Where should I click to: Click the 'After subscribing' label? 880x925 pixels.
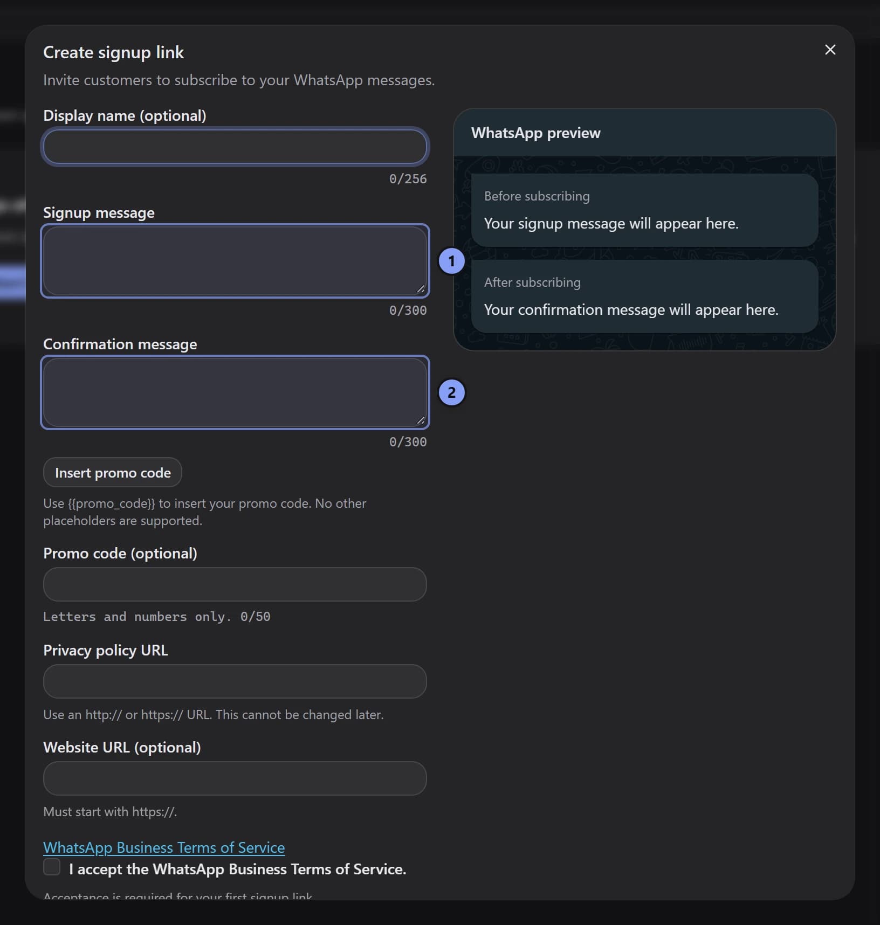point(532,282)
